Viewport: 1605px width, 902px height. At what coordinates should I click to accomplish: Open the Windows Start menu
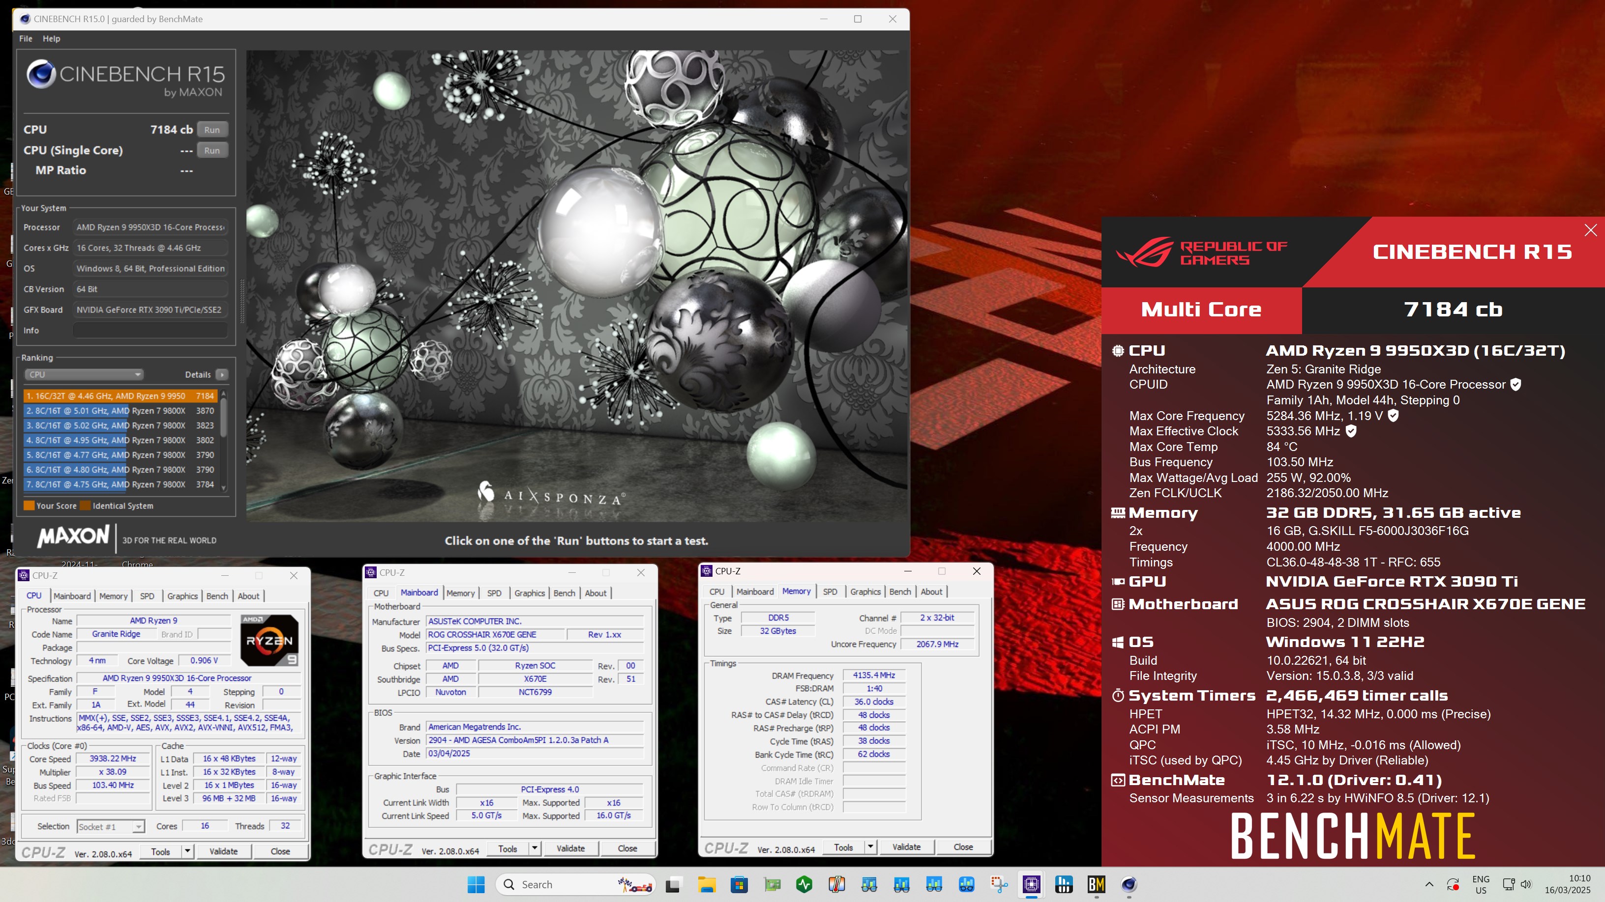(x=476, y=884)
